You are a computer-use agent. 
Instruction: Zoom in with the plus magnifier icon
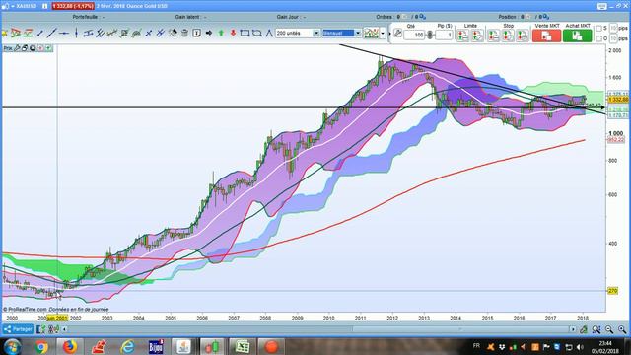pyautogui.click(x=622, y=329)
